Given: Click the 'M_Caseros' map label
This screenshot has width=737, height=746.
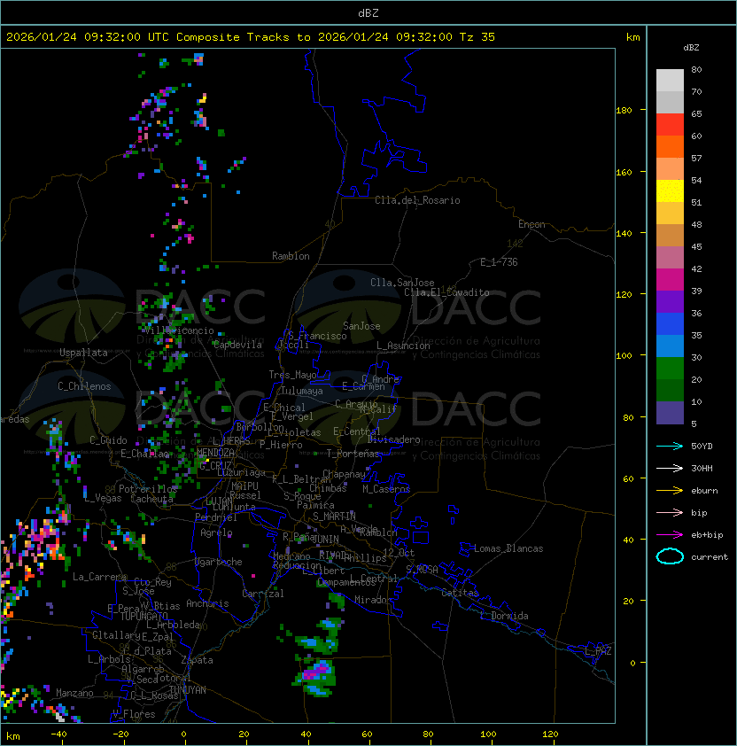Looking at the screenshot, I should click(x=386, y=488).
